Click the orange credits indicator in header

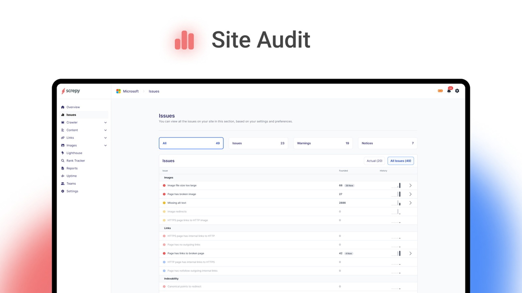coord(440,91)
